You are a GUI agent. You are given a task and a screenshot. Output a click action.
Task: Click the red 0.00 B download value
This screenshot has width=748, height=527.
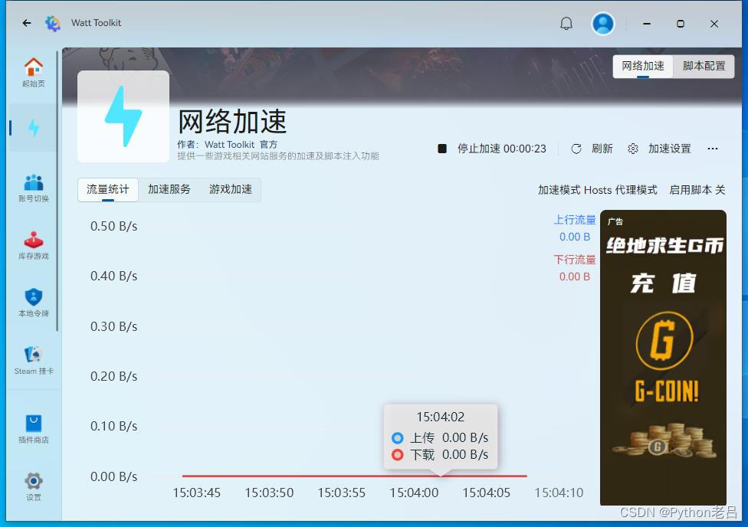coord(574,277)
